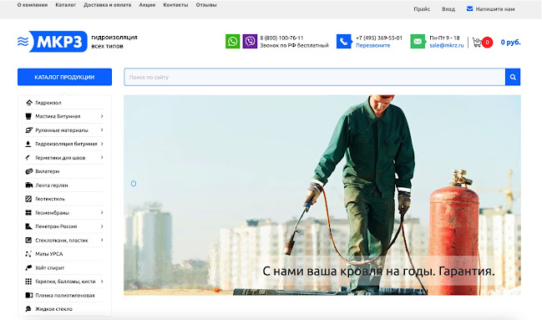The image size is (542, 320).
Task: Click the Жидкое стекло icon
Action: 28,308
